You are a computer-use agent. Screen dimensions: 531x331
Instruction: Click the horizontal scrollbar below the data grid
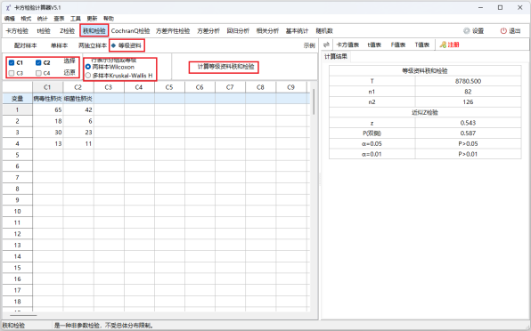[x=23, y=315]
